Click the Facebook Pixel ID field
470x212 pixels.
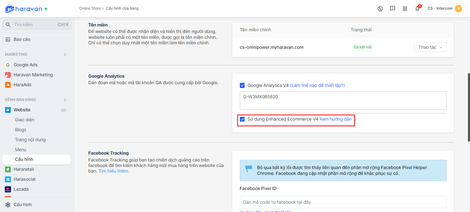point(343,202)
